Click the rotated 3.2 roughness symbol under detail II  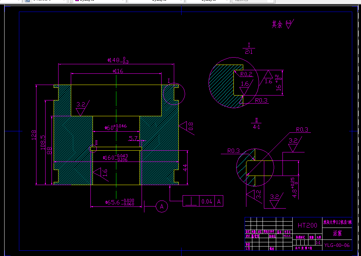[254, 196]
